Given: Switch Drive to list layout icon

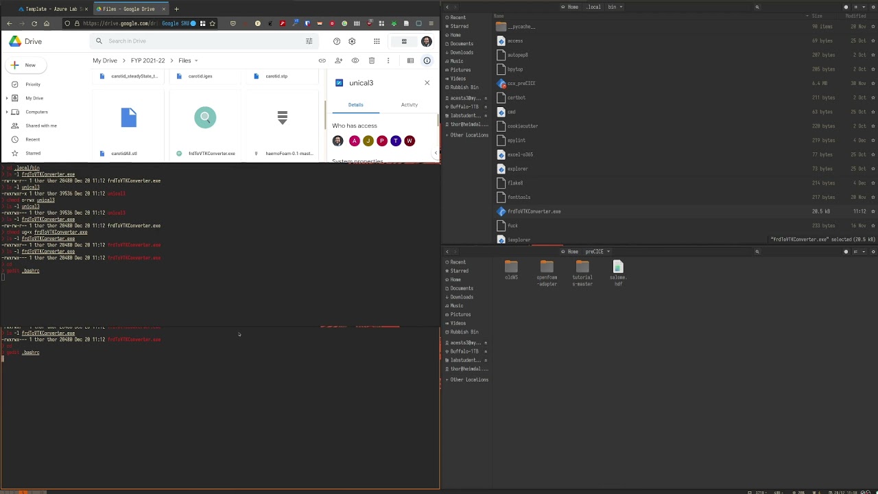Looking at the screenshot, I should pyautogui.click(x=410, y=60).
